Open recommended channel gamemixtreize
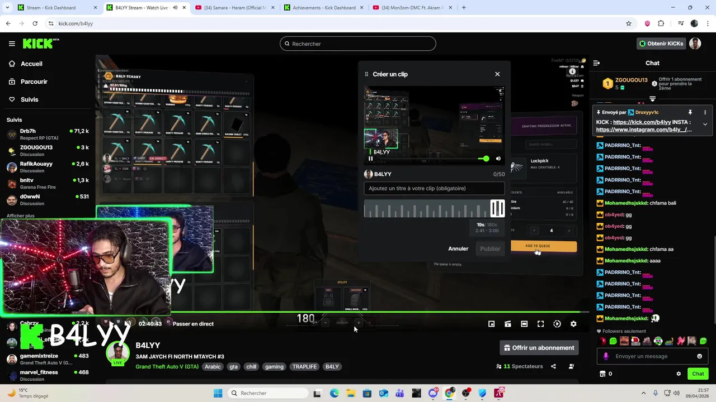 coord(48,359)
